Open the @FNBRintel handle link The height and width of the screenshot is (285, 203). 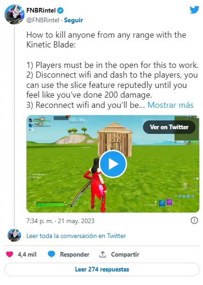click(43, 20)
